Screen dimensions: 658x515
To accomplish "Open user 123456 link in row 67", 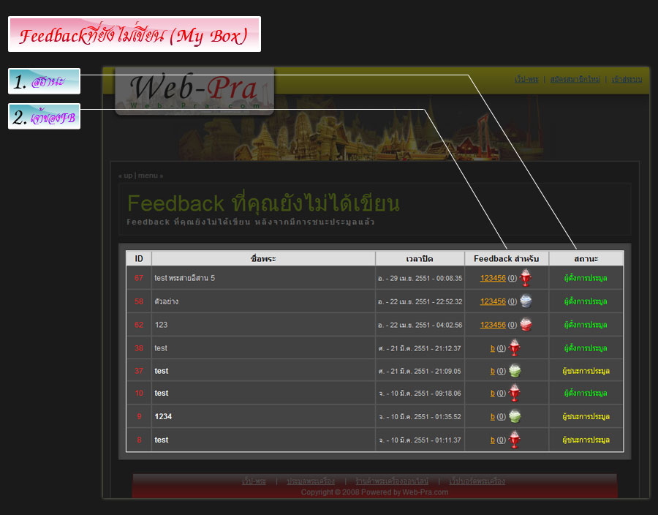I will click(x=493, y=278).
